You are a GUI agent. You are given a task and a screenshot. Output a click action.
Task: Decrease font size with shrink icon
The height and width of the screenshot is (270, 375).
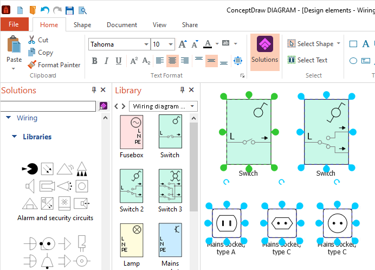pyautogui.click(x=195, y=44)
